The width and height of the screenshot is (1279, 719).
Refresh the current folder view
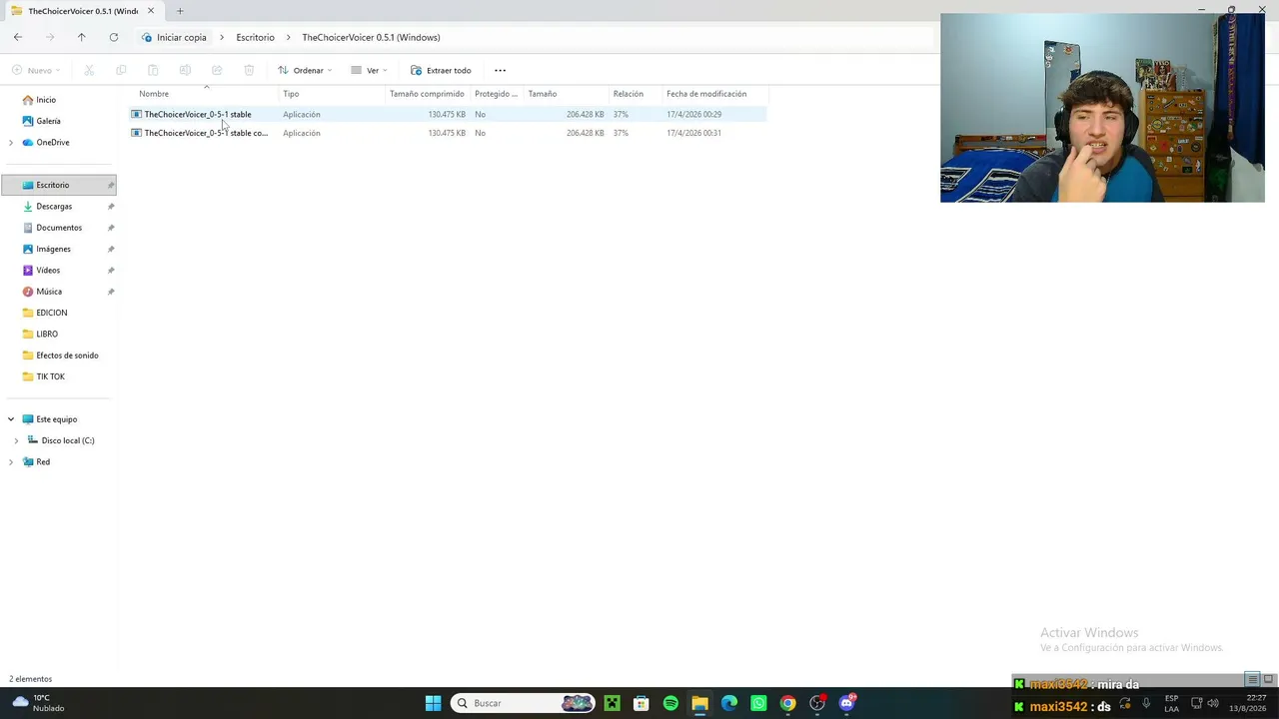click(114, 37)
